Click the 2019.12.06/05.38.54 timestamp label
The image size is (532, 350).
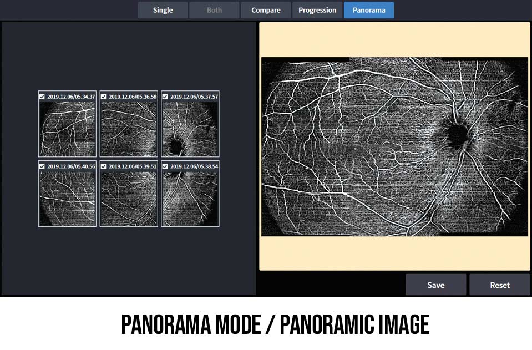pyautogui.click(x=194, y=166)
